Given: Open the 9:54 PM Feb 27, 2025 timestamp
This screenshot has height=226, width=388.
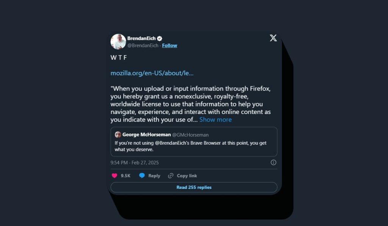Looking at the screenshot, I should (135, 163).
